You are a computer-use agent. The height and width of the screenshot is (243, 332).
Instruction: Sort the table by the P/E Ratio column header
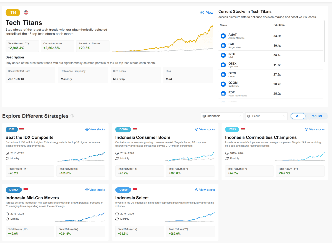(x=279, y=25)
